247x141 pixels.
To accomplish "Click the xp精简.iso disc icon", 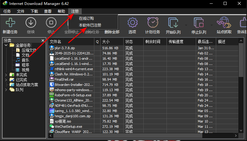I will (x=52, y=121).
